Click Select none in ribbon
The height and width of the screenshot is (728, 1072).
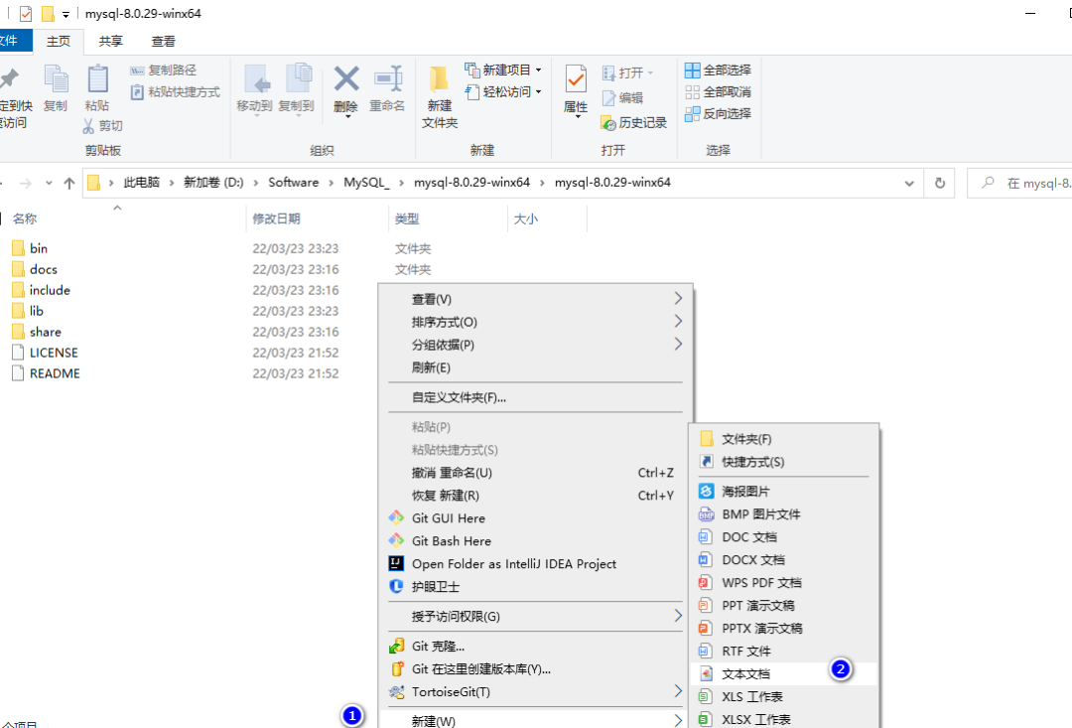coord(718,91)
